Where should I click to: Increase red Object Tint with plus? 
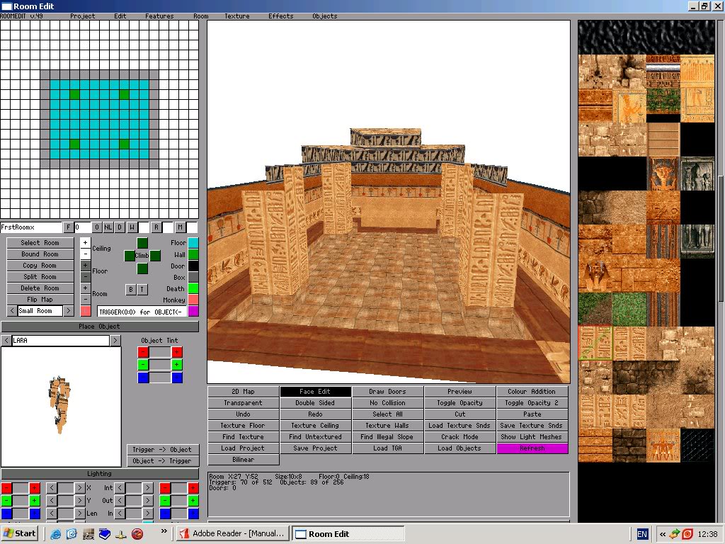[176, 352]
